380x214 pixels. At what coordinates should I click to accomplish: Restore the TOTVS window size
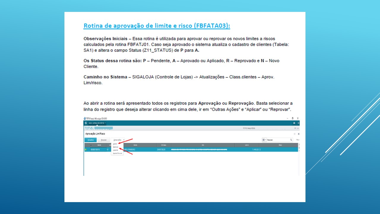click(292, 118)
